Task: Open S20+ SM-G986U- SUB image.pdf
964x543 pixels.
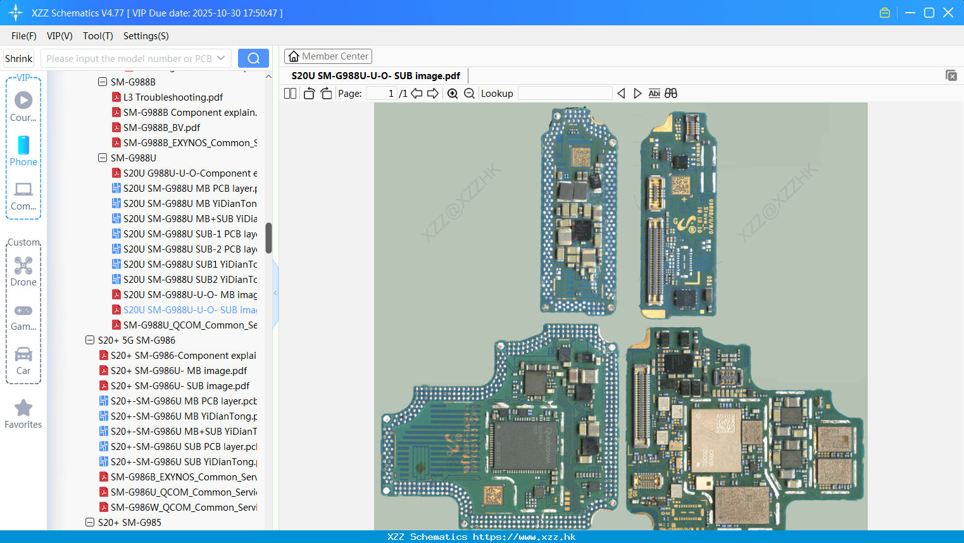Action: coord(180,385)
